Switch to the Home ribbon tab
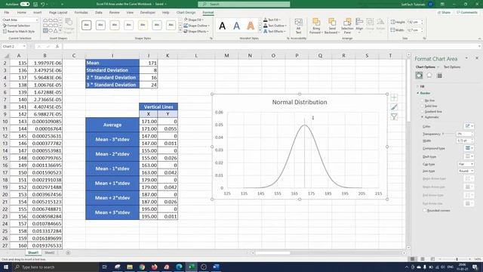The height and width of the screenshot is (272, 483). pos(22,12)
